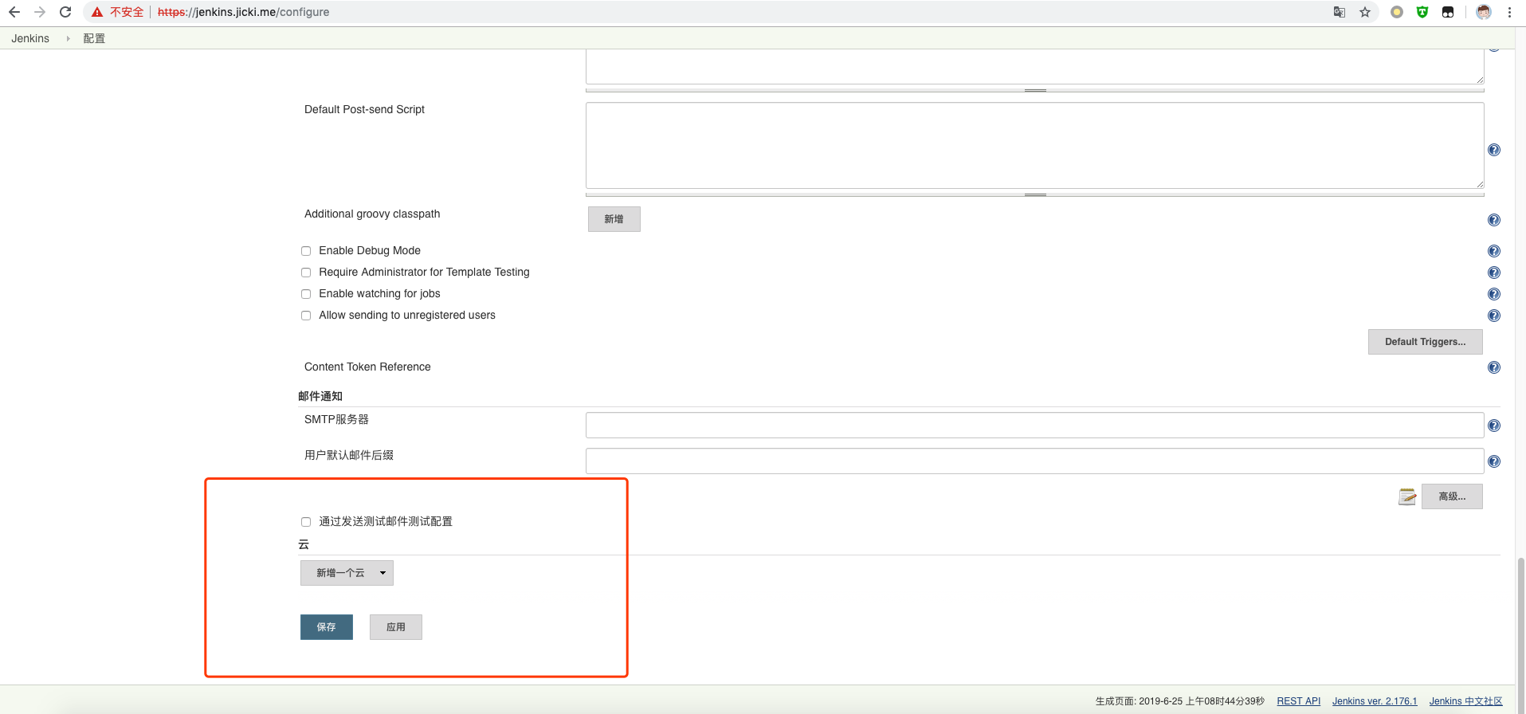Click help icon beside Default Post-send Script
The width and height of the screenshot is (1526, 714).
tap(1494, 150)
